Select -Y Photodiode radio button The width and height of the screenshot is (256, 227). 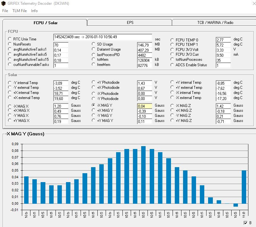(x=93, y=98)
